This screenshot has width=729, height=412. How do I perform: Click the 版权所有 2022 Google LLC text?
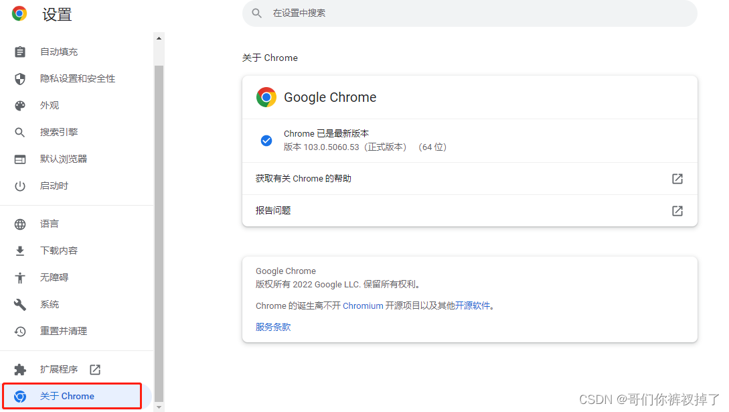click(339, 284)
